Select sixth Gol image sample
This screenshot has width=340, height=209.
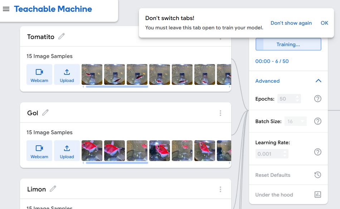pos(205,151)
